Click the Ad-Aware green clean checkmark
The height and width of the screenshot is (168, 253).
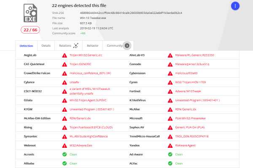[170, 154]
